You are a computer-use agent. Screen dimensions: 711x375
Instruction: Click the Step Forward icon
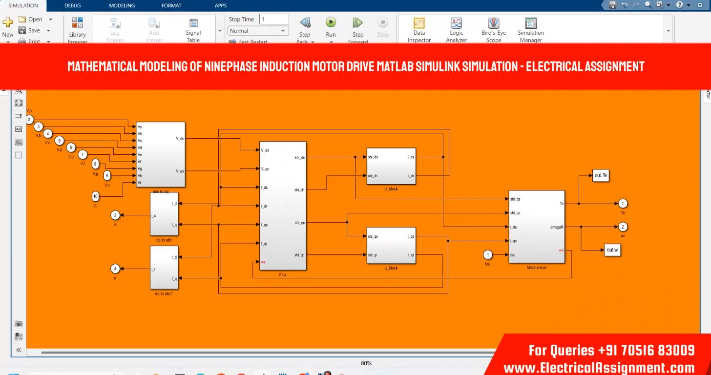(x=357, y=23)
